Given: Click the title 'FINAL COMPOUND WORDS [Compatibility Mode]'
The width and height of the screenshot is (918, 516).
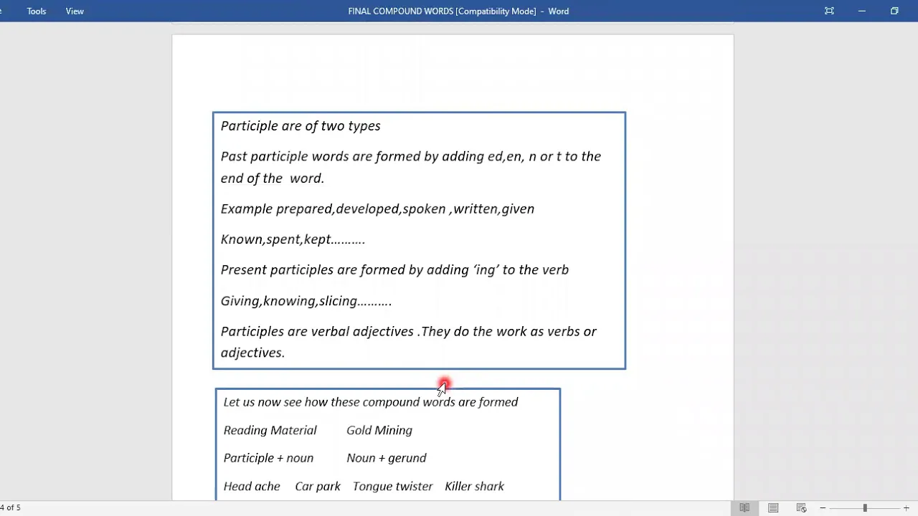Looking at the screenshot, I should click(442, 11).
